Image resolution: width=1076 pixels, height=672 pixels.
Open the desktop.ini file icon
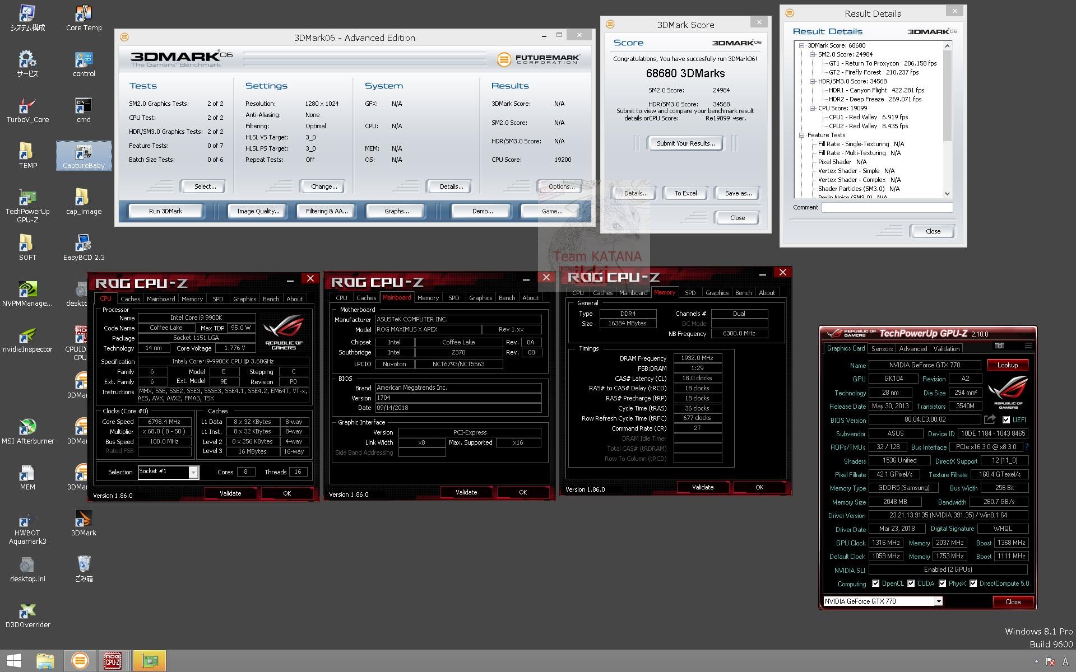(27, 570)
